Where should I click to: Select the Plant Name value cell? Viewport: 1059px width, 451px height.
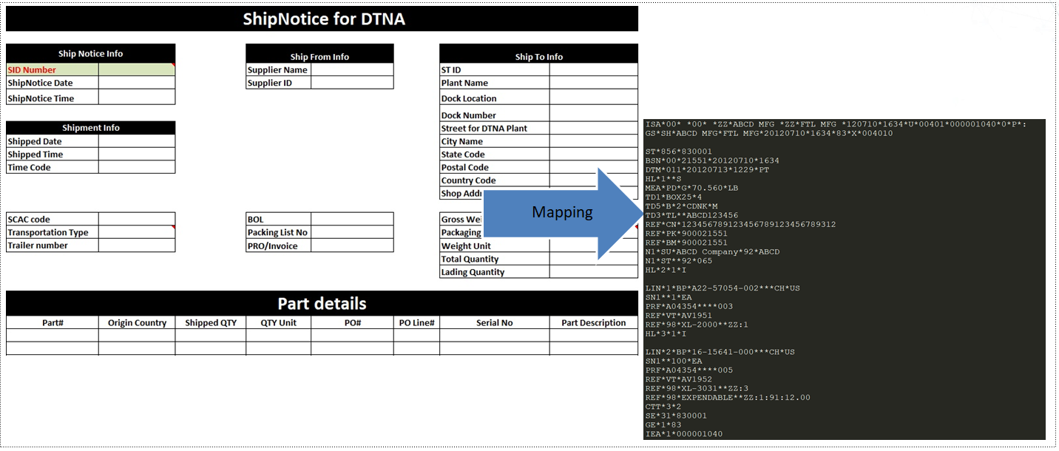[x=593, y=83]
